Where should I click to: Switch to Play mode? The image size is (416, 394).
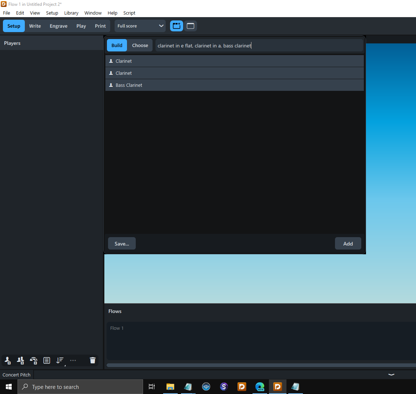81,26
